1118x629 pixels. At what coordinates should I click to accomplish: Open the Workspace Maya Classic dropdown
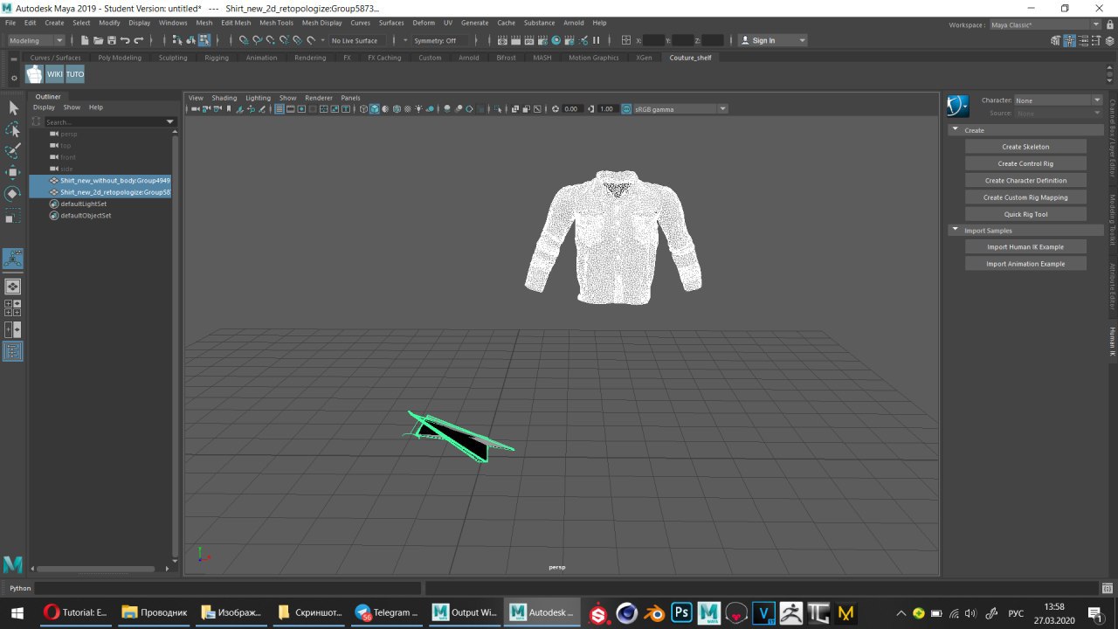pos(1046,24)
